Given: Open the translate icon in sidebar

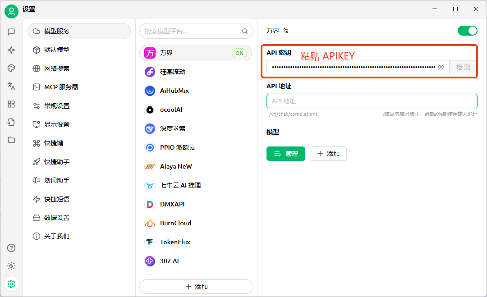Looking at the screenshot, I should coord(11,86).
